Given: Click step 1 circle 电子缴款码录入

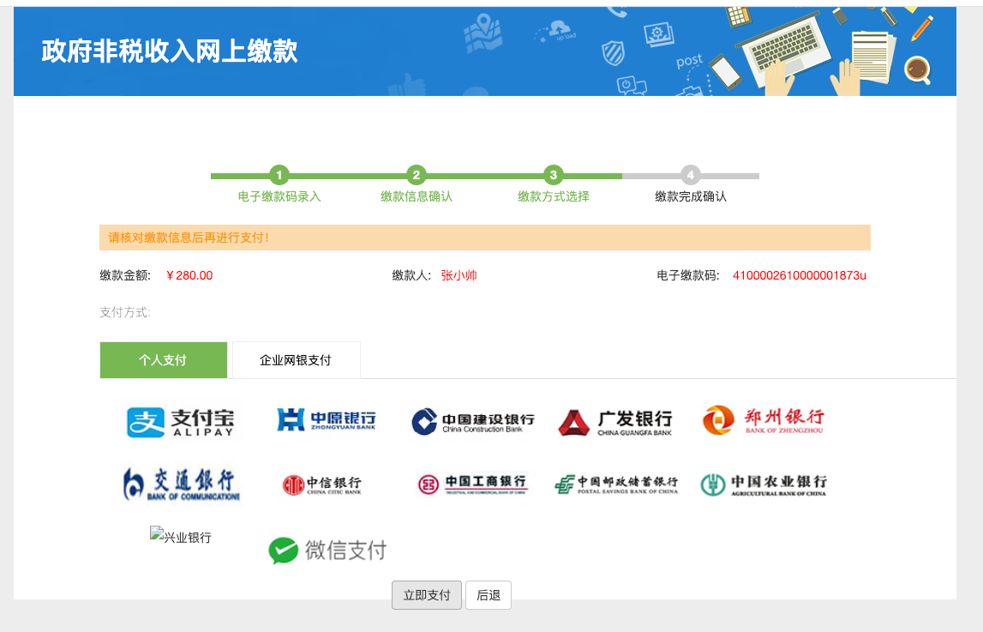Looking at the screenshot, I should (x=279, y=175).
